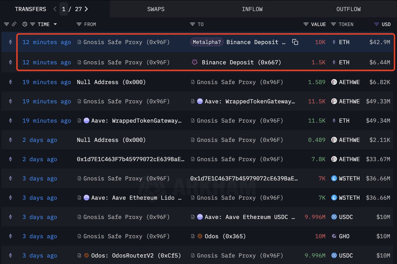Go to next transfers page arrow

tap(86, 9)
